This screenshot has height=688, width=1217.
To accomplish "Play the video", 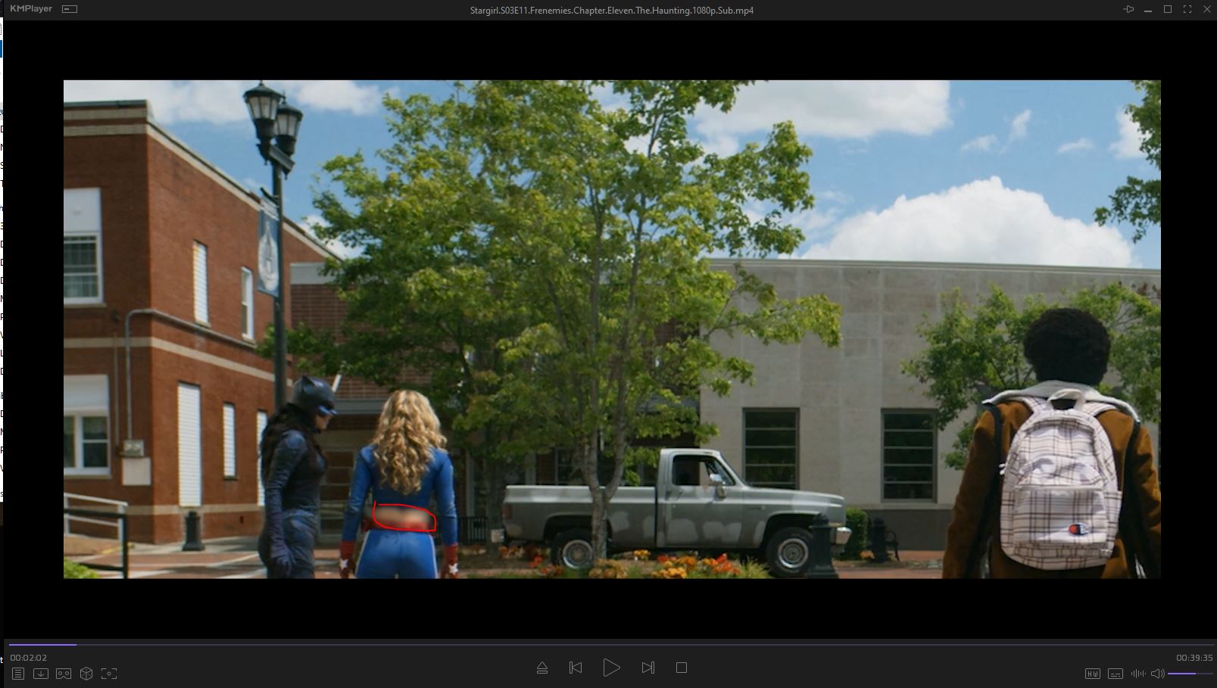I will click(x=611, y=668).
